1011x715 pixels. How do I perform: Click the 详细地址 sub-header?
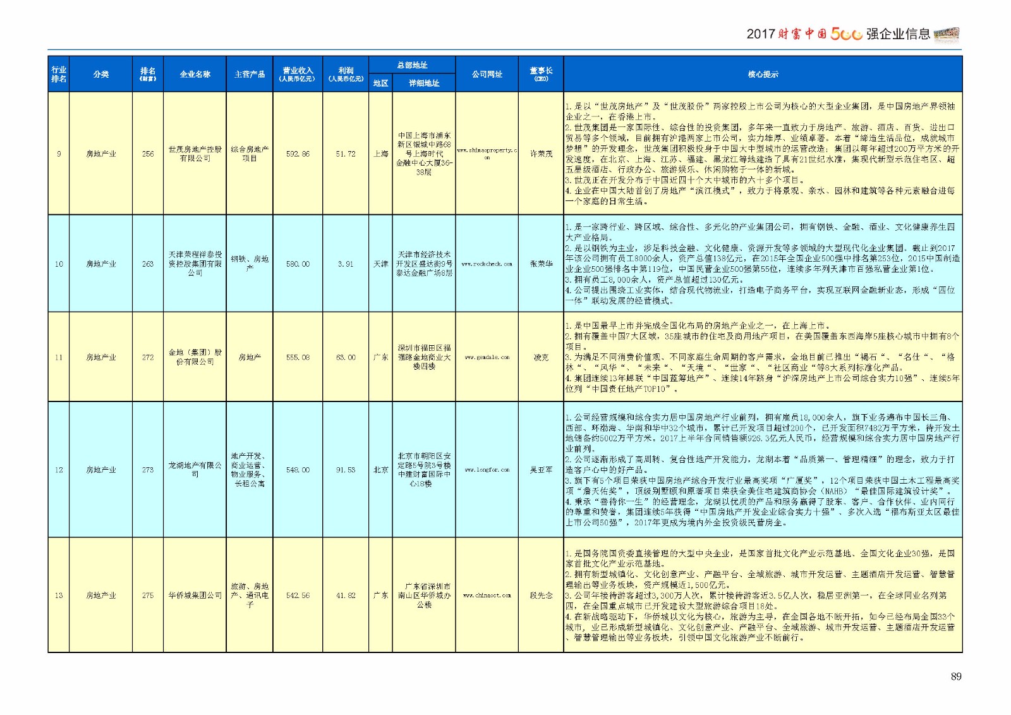pos(424,83)
